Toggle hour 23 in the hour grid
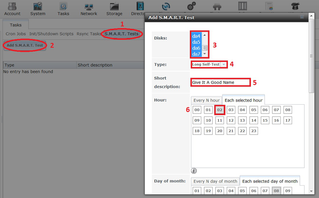 [x=254, y=131]
